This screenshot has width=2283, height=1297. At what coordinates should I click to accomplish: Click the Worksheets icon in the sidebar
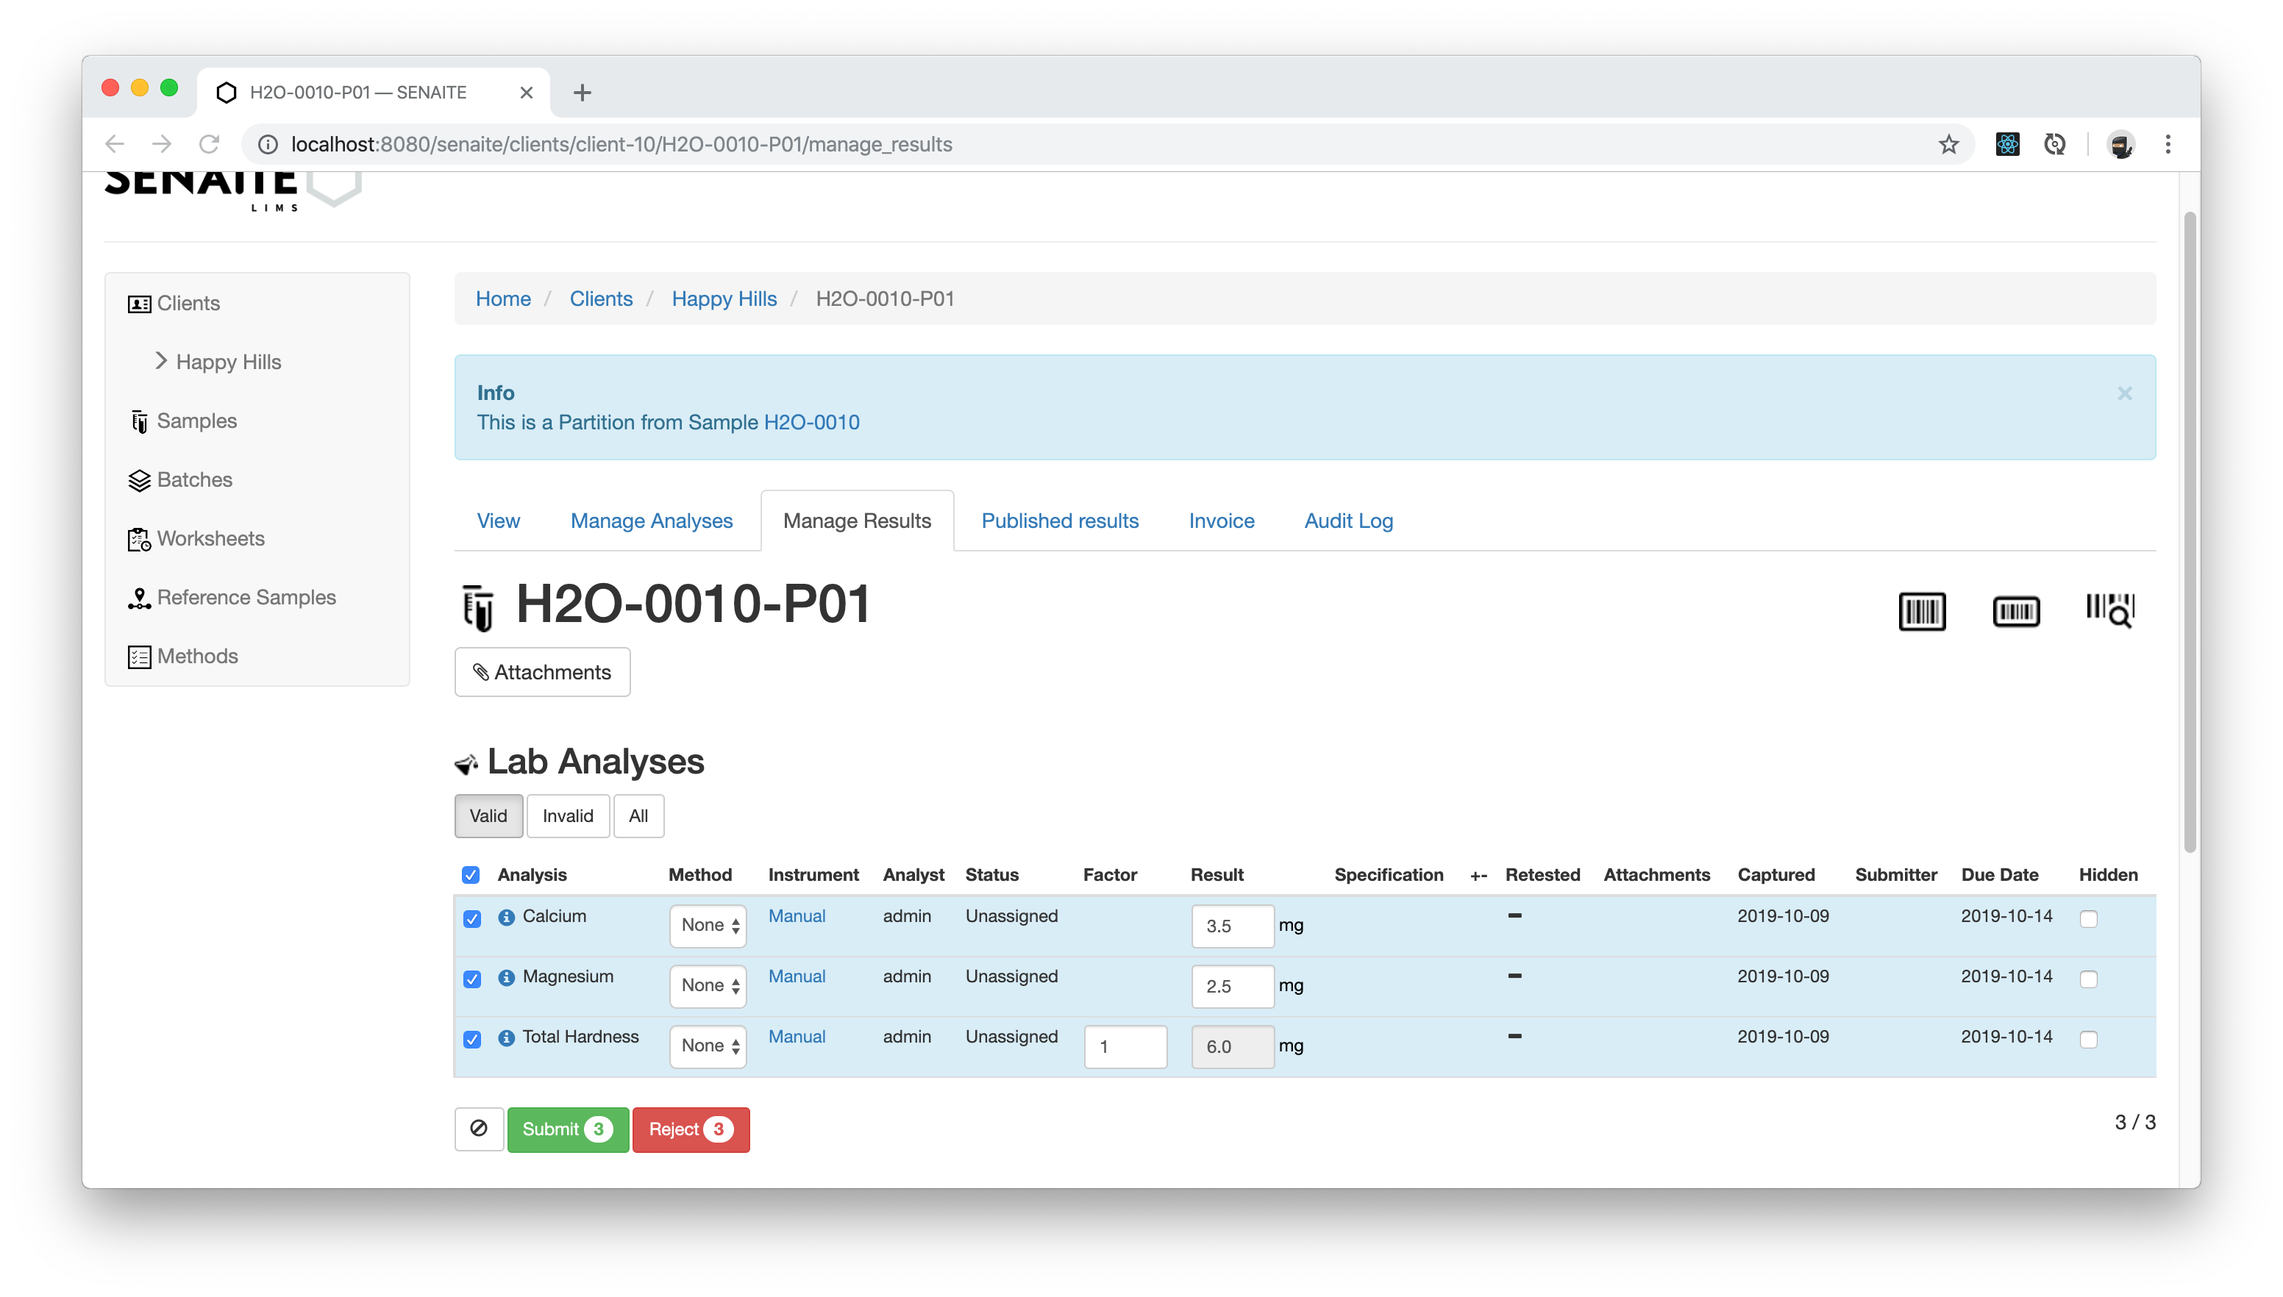click(x=138, y=538)
